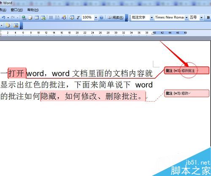Toggle the Document Map icon
This screenshot has width=211, height=176.
click(72, 18)
